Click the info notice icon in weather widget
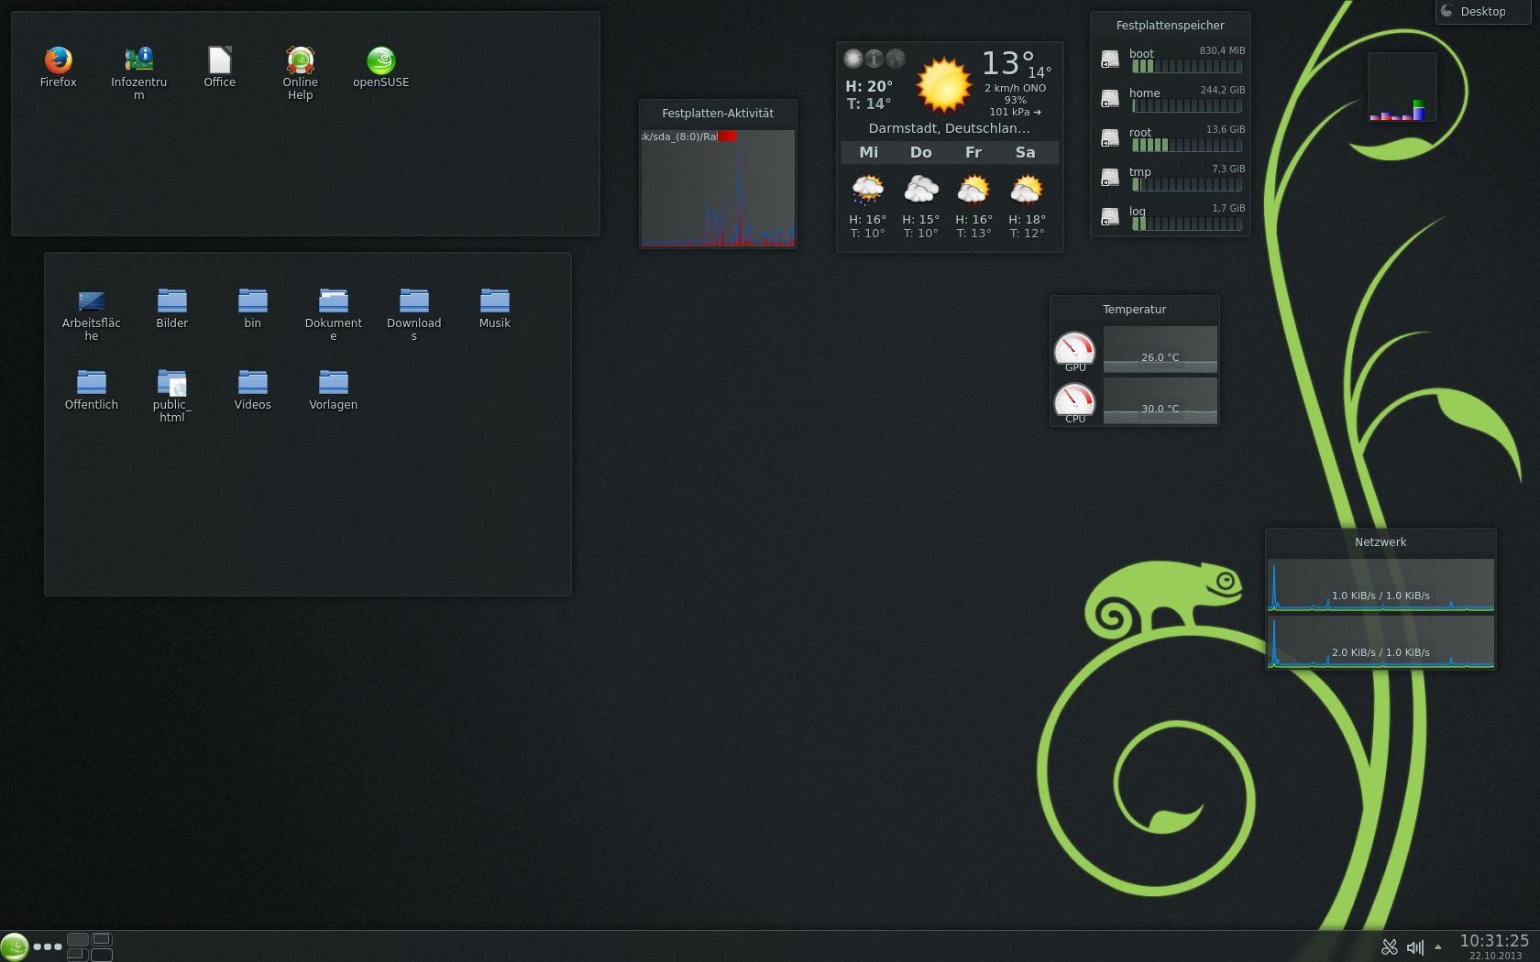The width and height of the screenshot is (1540, 962). 874,59
